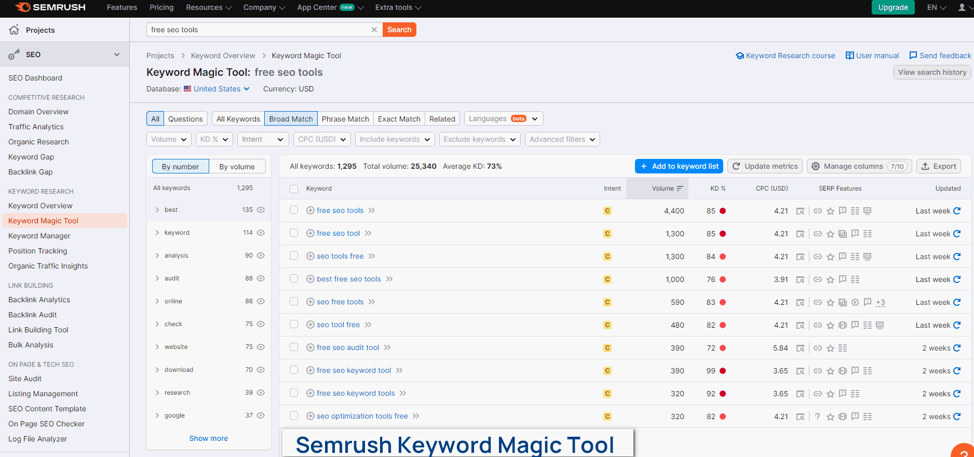Open the CPC (USD) filter dropdown

(322, 139)
